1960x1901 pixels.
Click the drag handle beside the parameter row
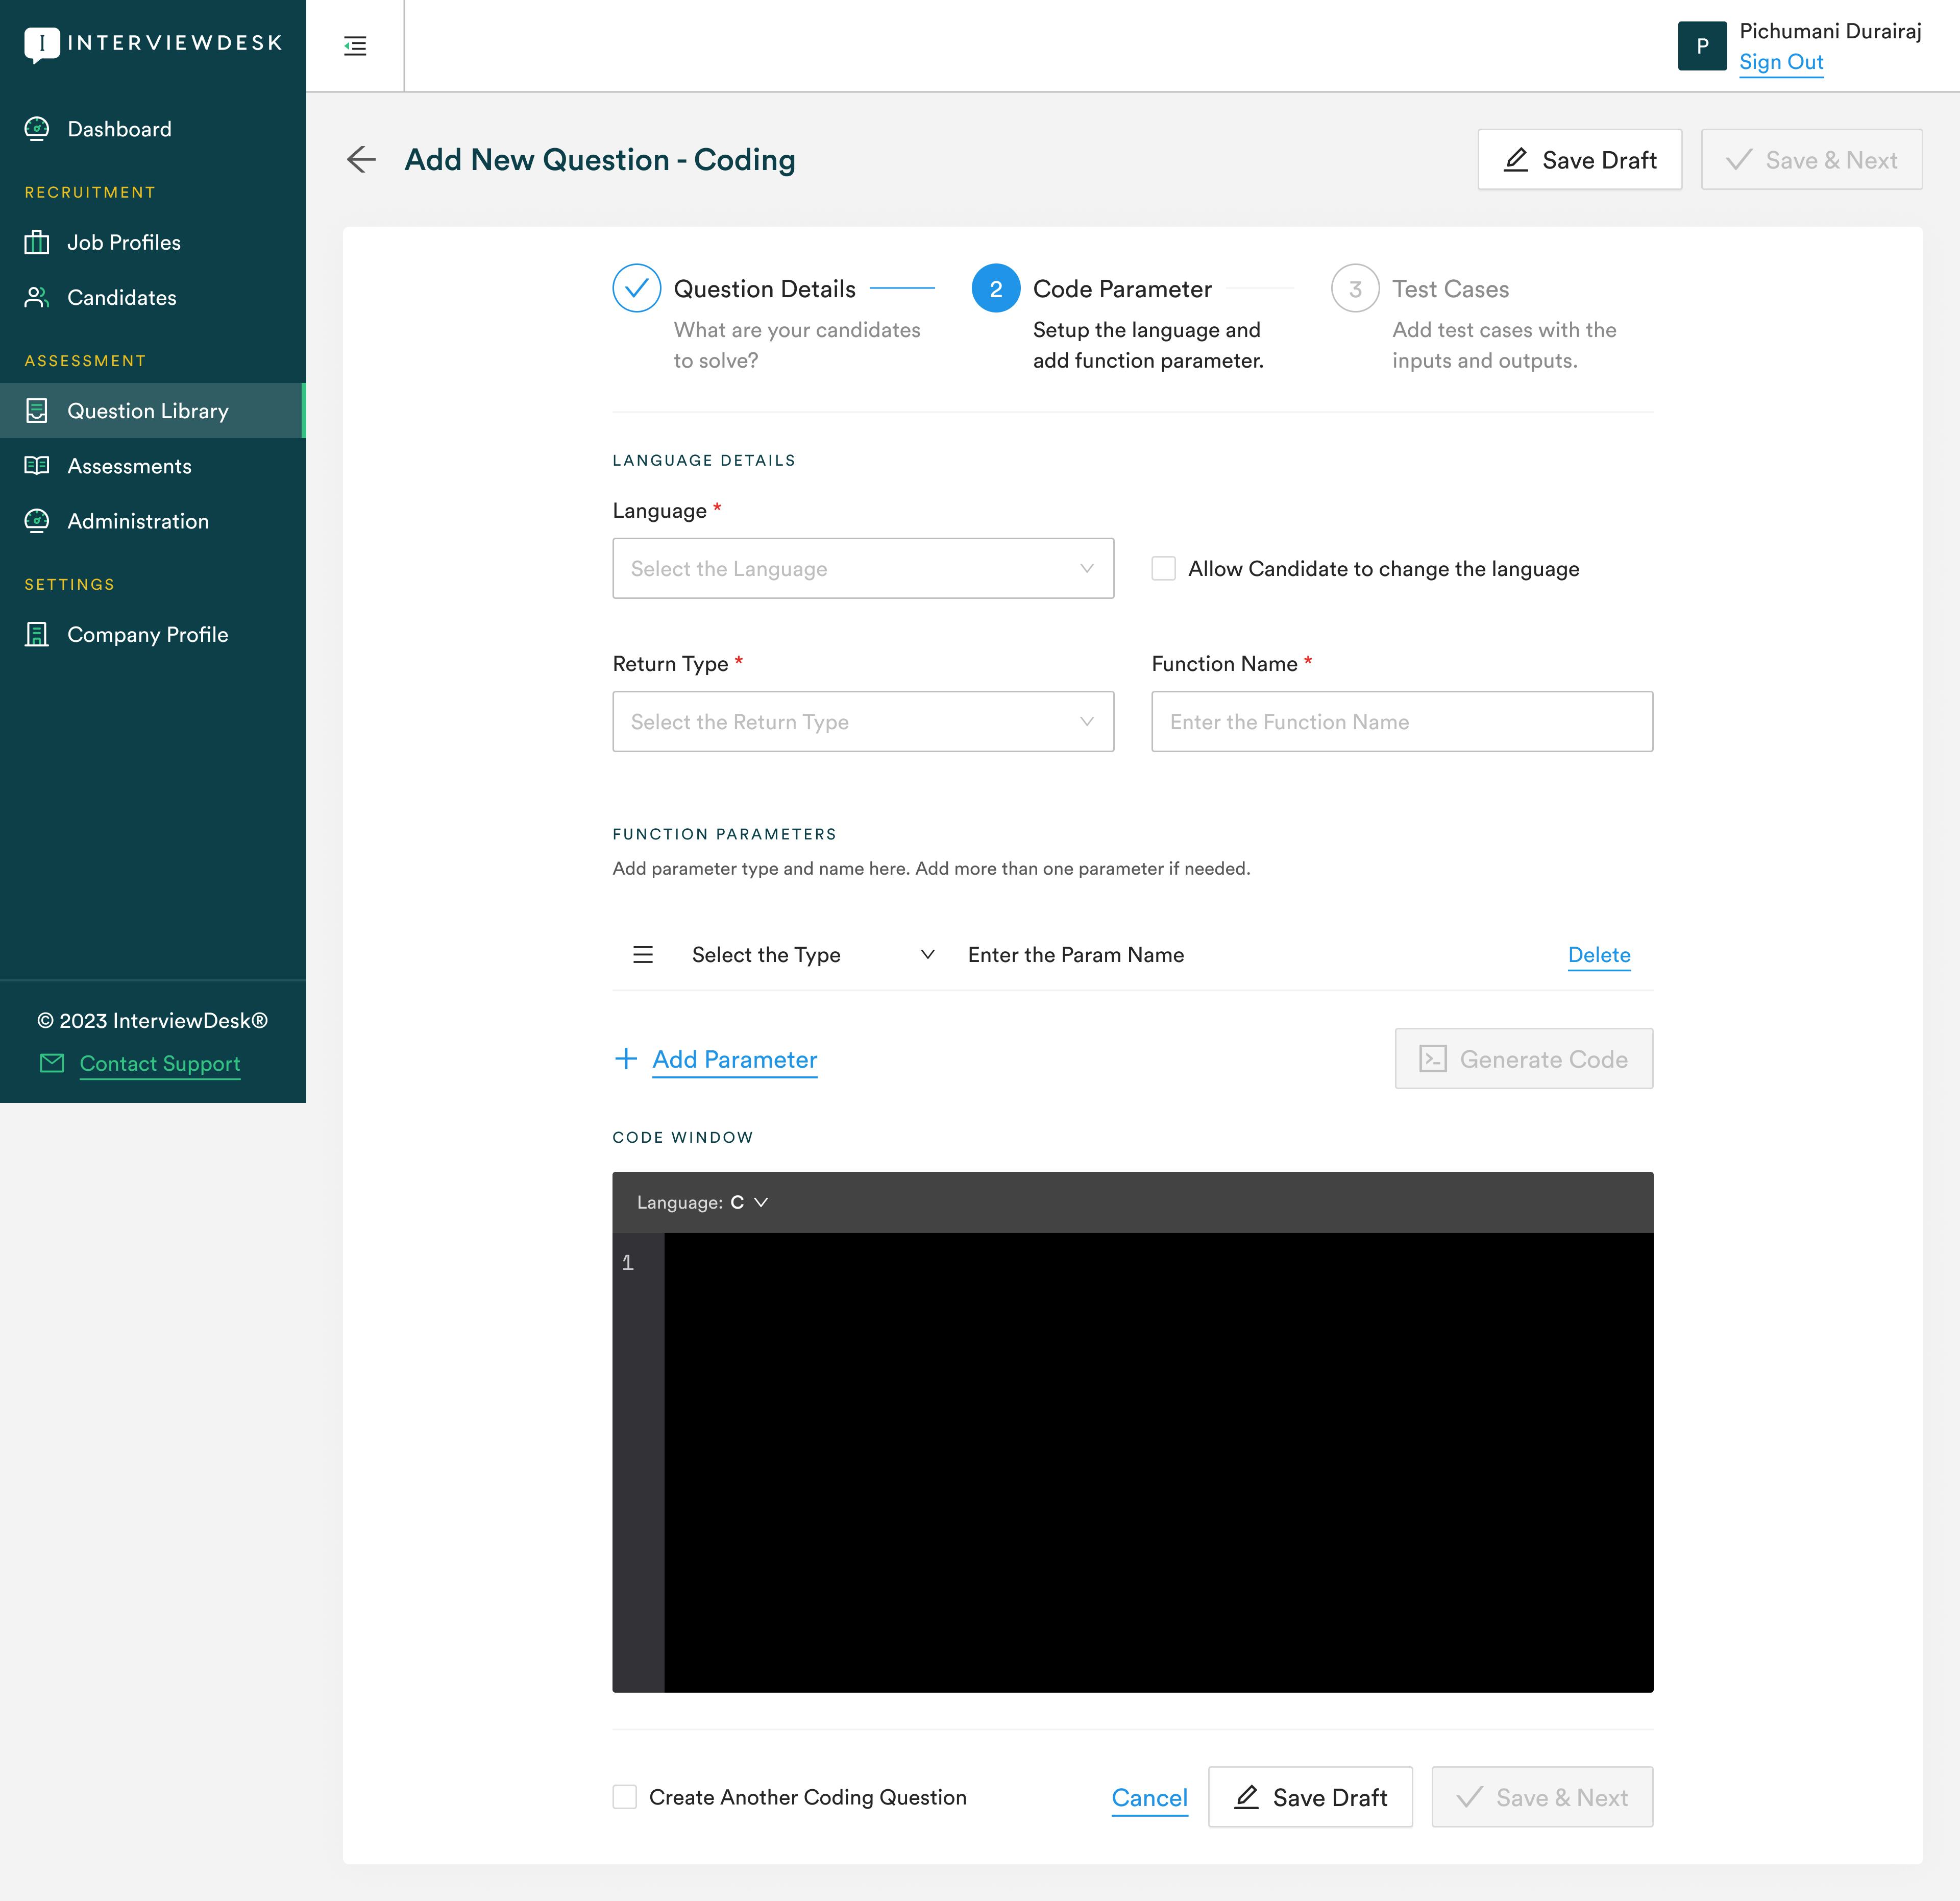pos(642,954)
